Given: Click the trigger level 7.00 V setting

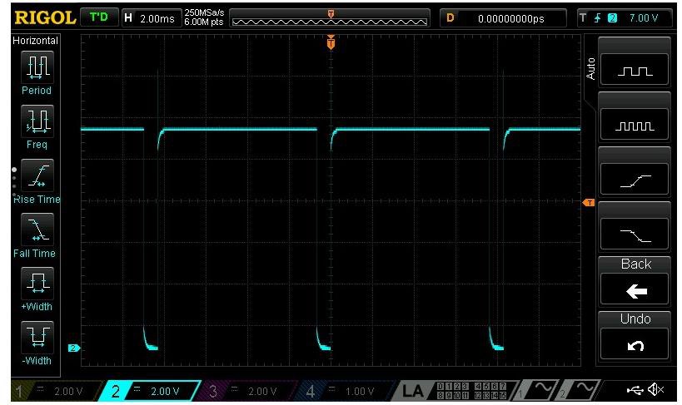Looking at the screenshot, I should point(644,18).
